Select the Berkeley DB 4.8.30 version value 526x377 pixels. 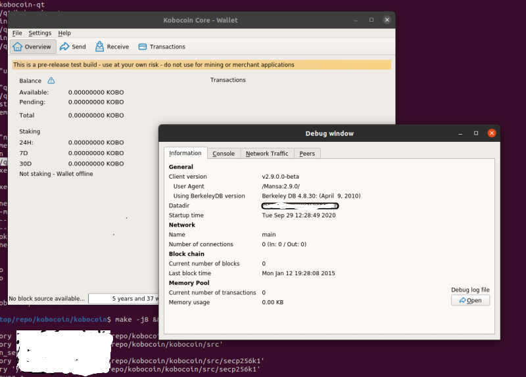(311, 196)
